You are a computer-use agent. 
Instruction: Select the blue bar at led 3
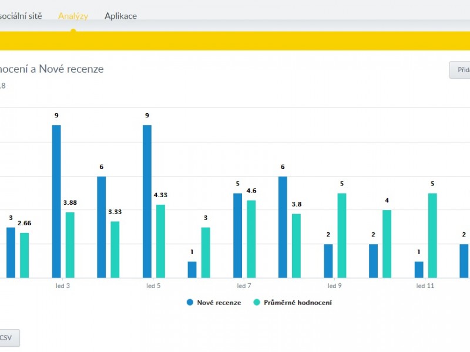pos(56,201)
